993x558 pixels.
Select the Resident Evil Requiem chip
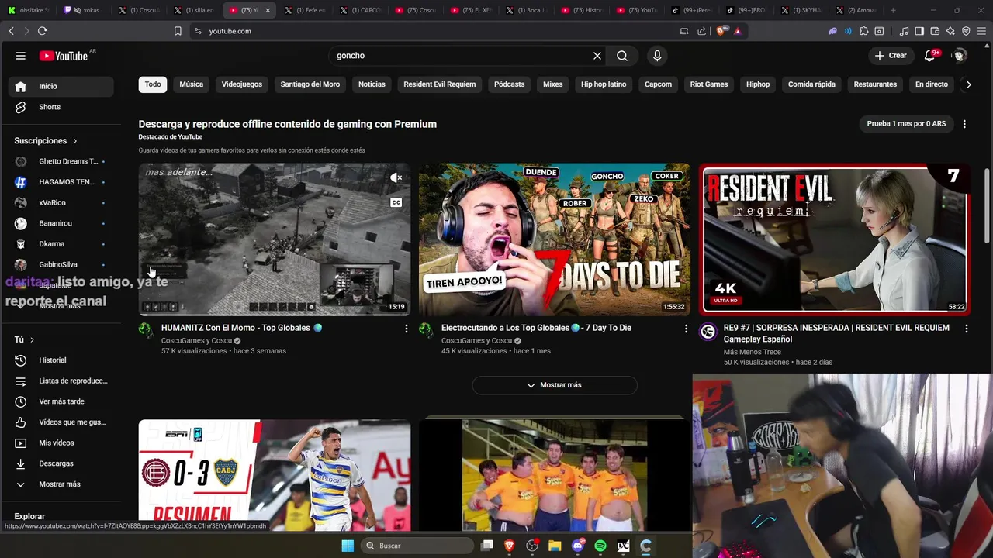tap(440, 84)
